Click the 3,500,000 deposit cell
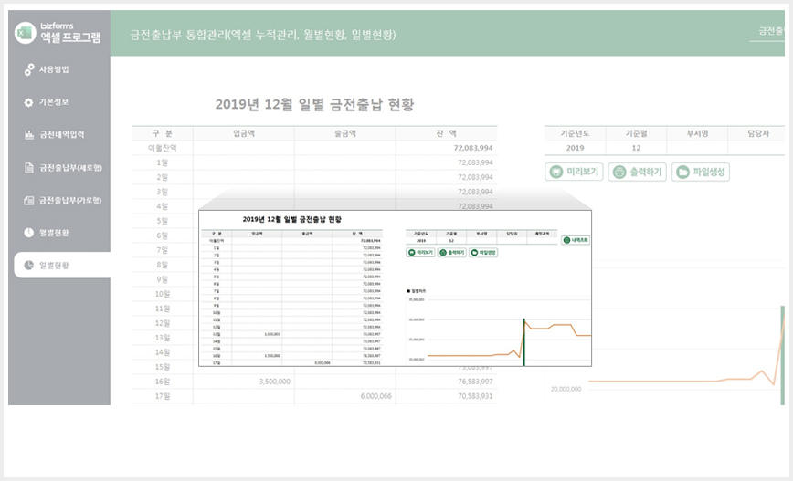 [244, 382]
